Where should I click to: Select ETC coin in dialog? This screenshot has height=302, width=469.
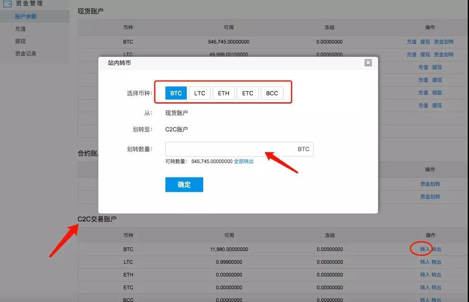pyautogui.click(x=247, y=93)
